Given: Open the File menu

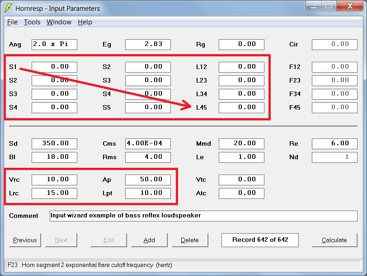Looking at the screenshot, I should click(12, 22).
